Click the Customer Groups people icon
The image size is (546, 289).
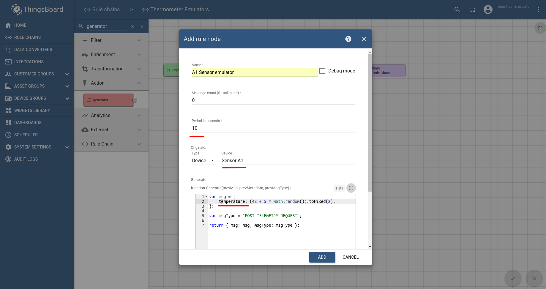8,74
